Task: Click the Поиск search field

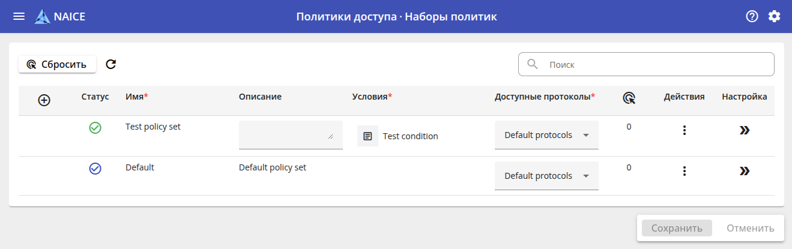Action: [654, 64]
